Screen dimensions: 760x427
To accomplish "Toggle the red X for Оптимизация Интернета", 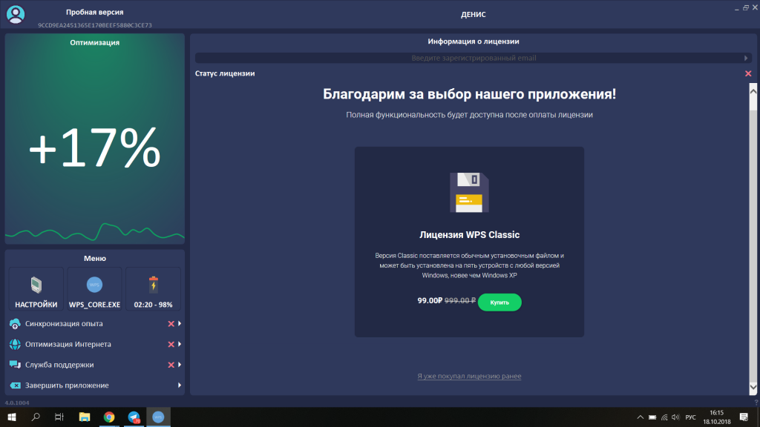I will (x=171, y=345).
